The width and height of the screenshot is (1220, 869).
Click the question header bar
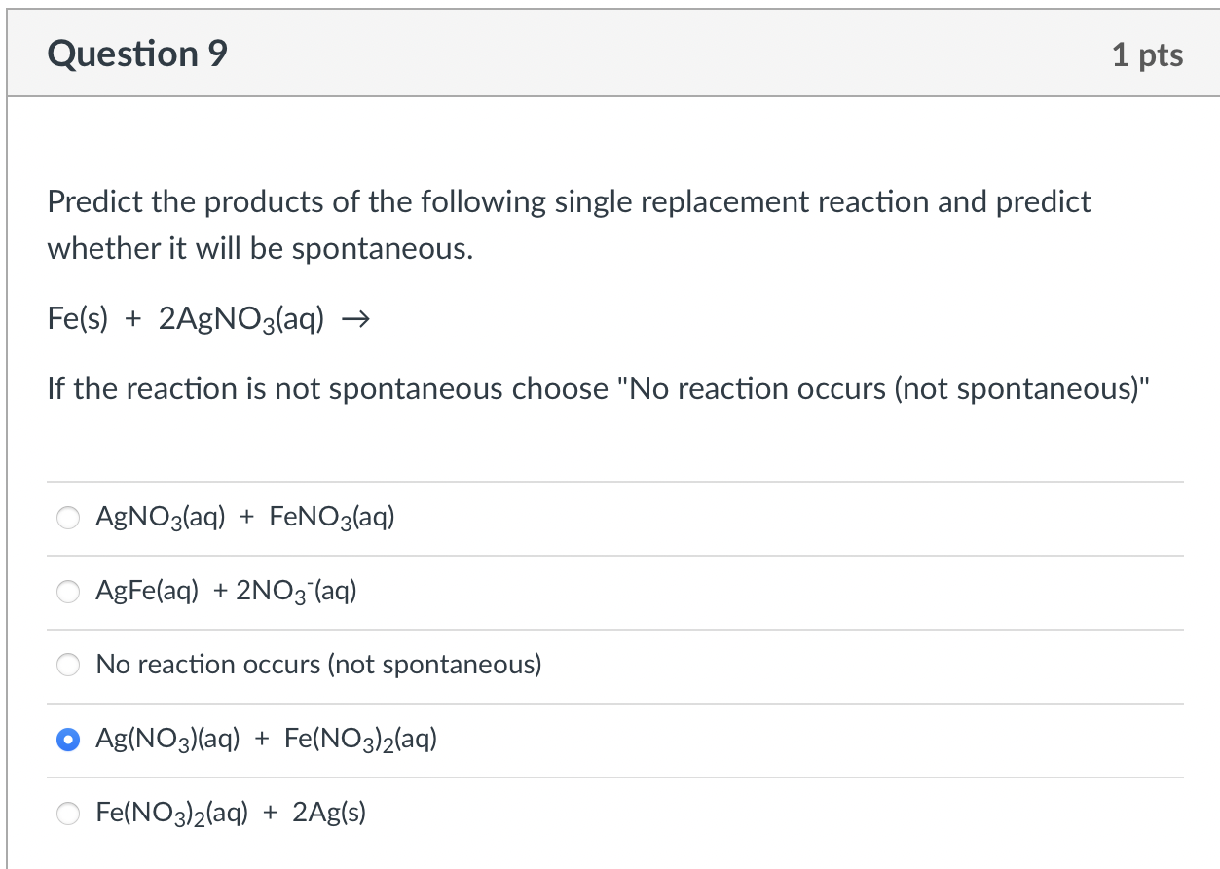tap(610, 53)
